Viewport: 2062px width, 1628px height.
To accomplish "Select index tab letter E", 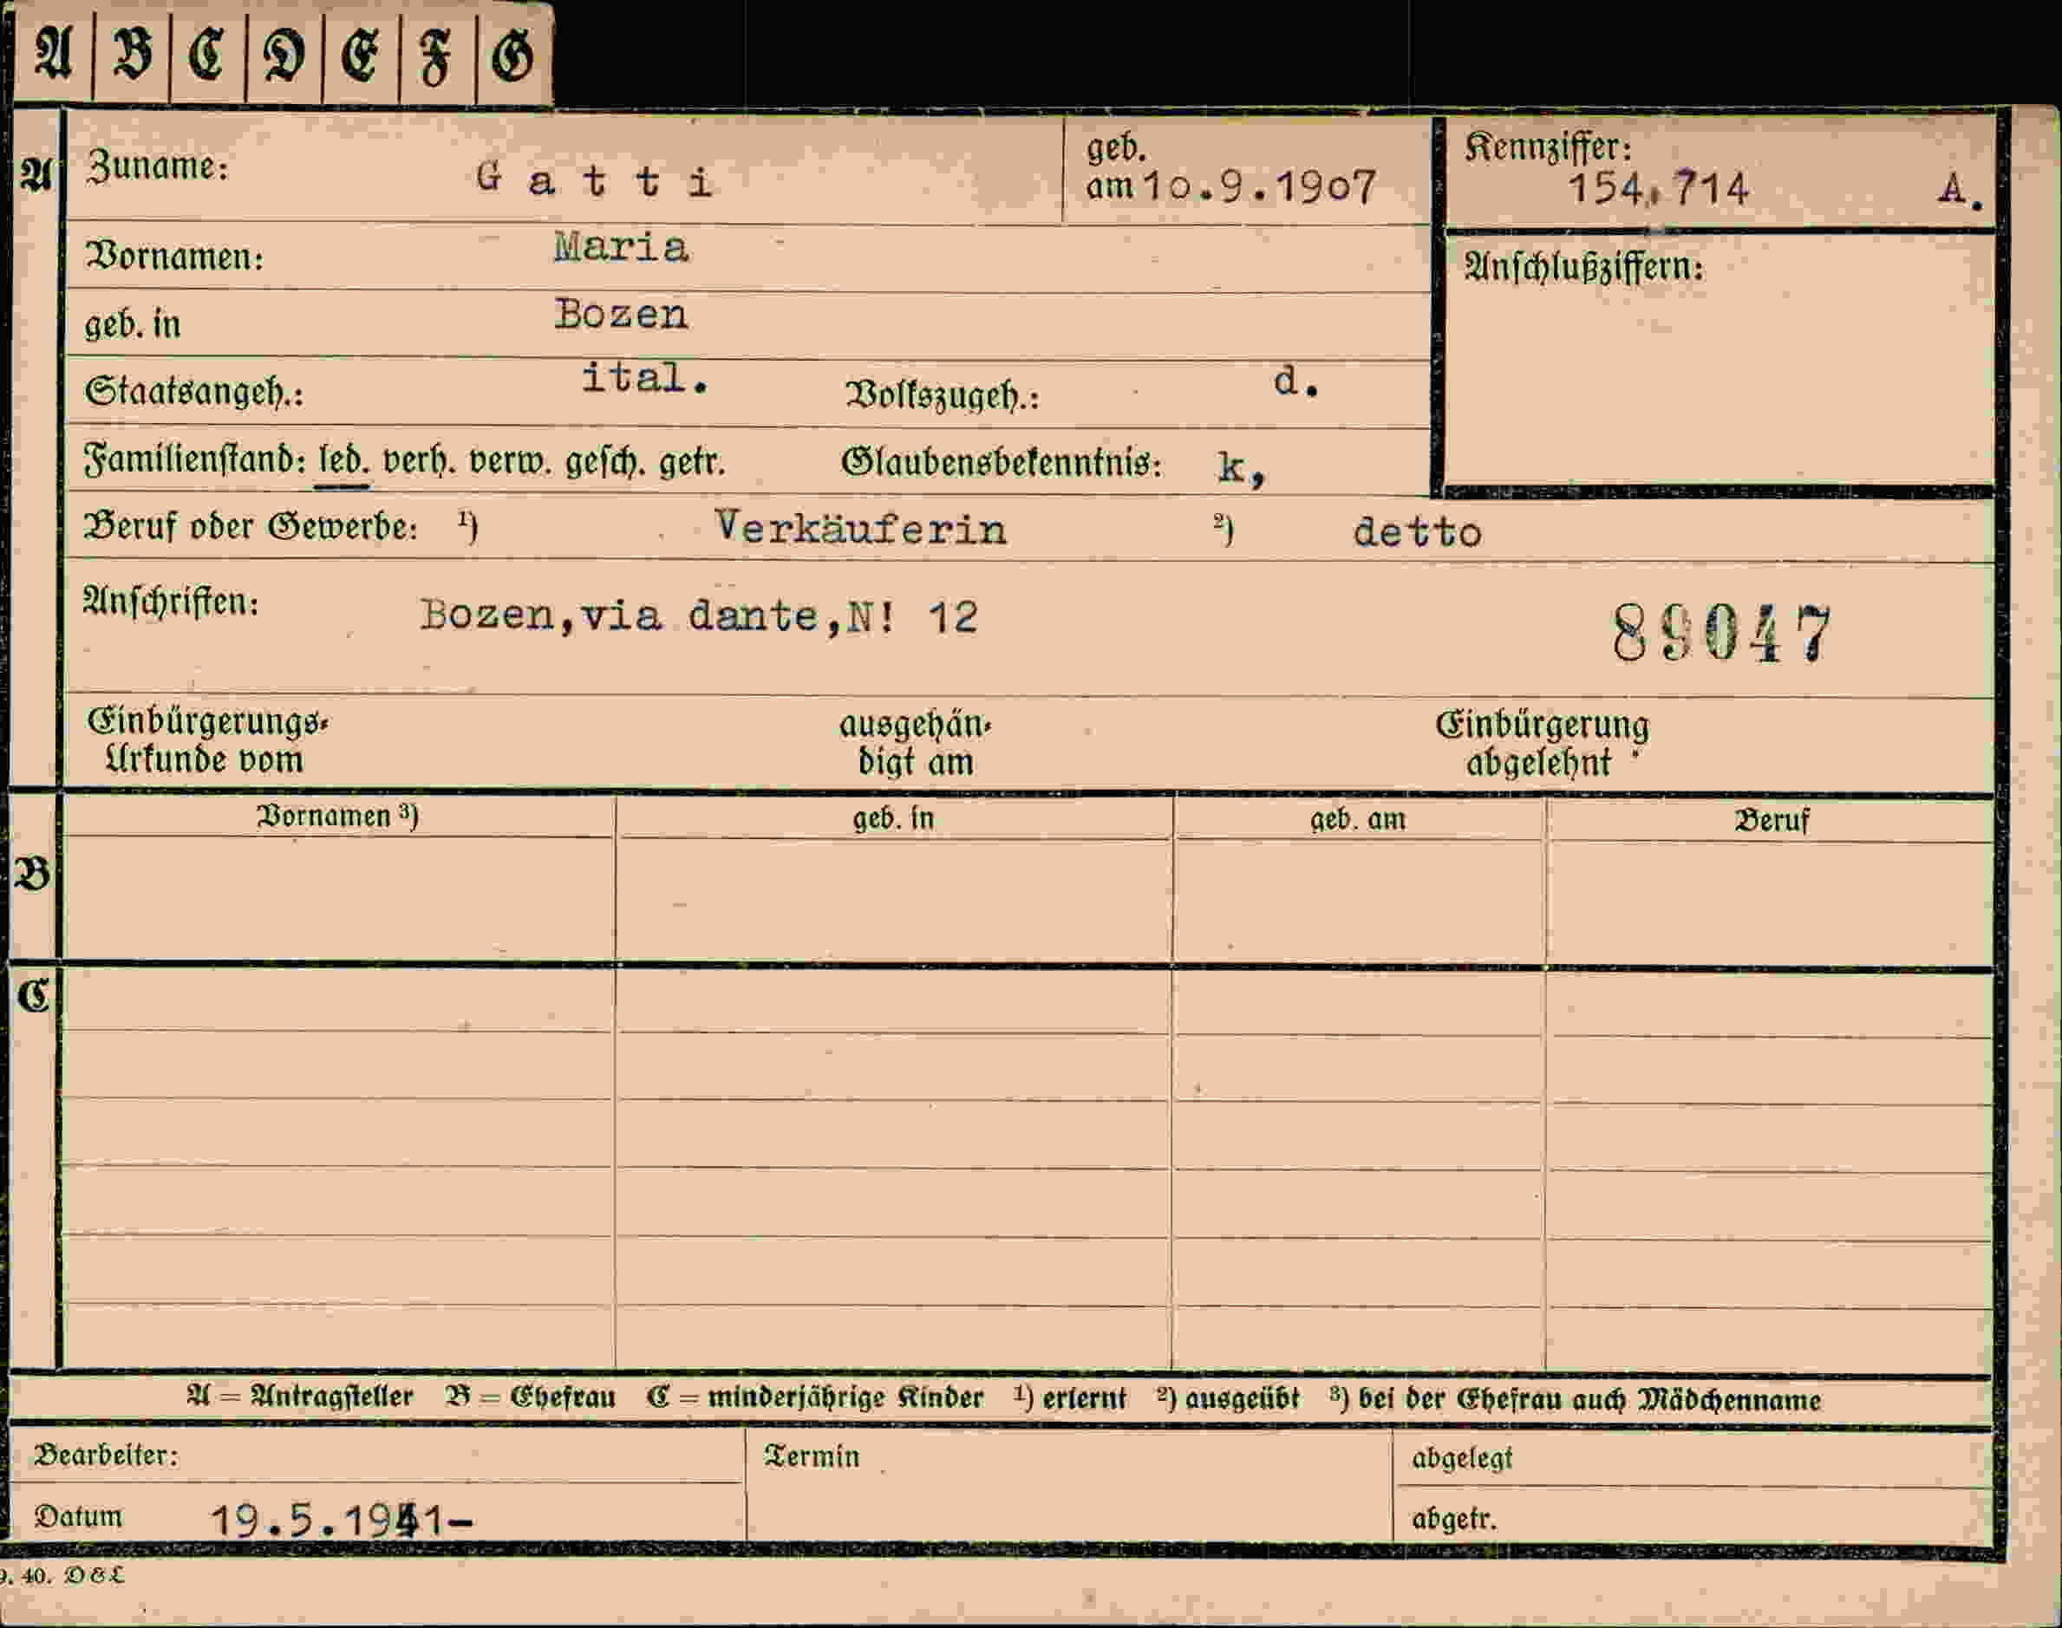I will pos(359,55).
